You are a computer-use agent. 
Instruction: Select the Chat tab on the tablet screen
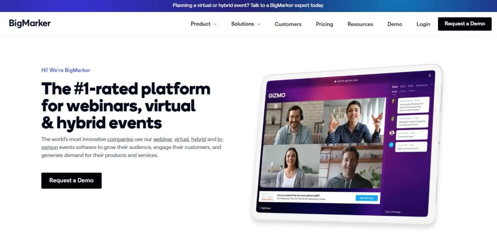tap(395, 86)
